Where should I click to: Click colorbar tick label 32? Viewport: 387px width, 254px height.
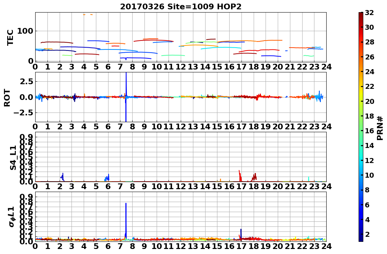point(369,13)
